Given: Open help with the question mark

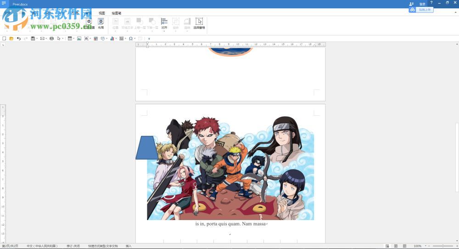Looking at the screenshot, I should (x=431, y=3).
